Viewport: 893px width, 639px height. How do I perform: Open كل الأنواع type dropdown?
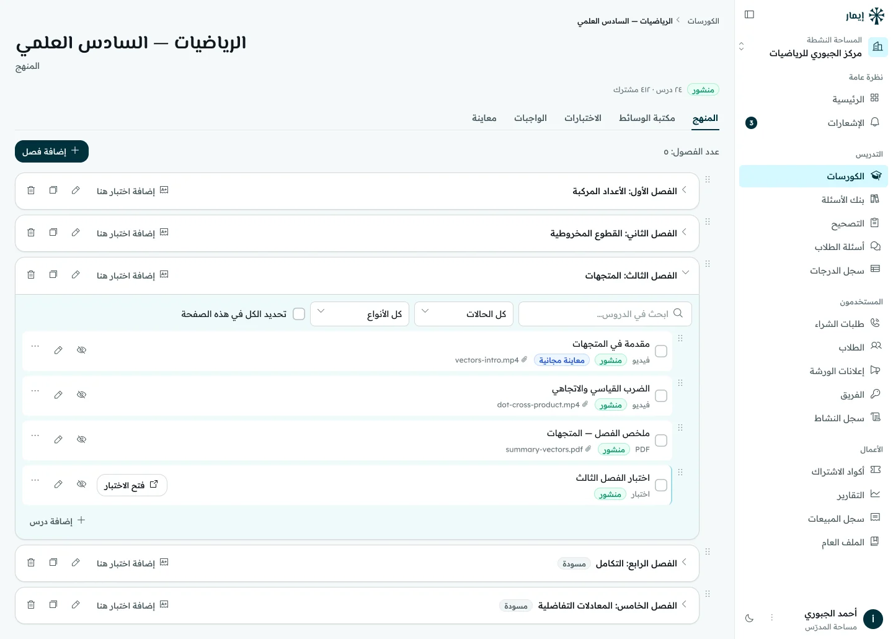tap(360, 314)
